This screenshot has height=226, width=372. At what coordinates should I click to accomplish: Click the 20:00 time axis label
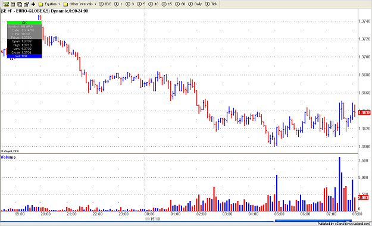[46, 214]
